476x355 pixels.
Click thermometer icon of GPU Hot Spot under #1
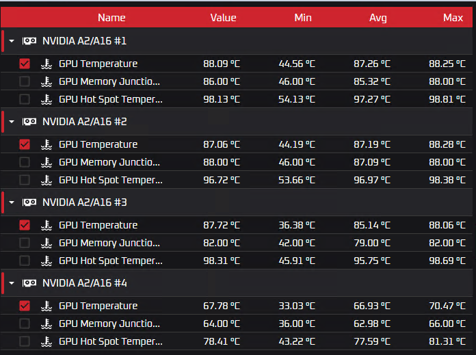click(x=47, y=99)
